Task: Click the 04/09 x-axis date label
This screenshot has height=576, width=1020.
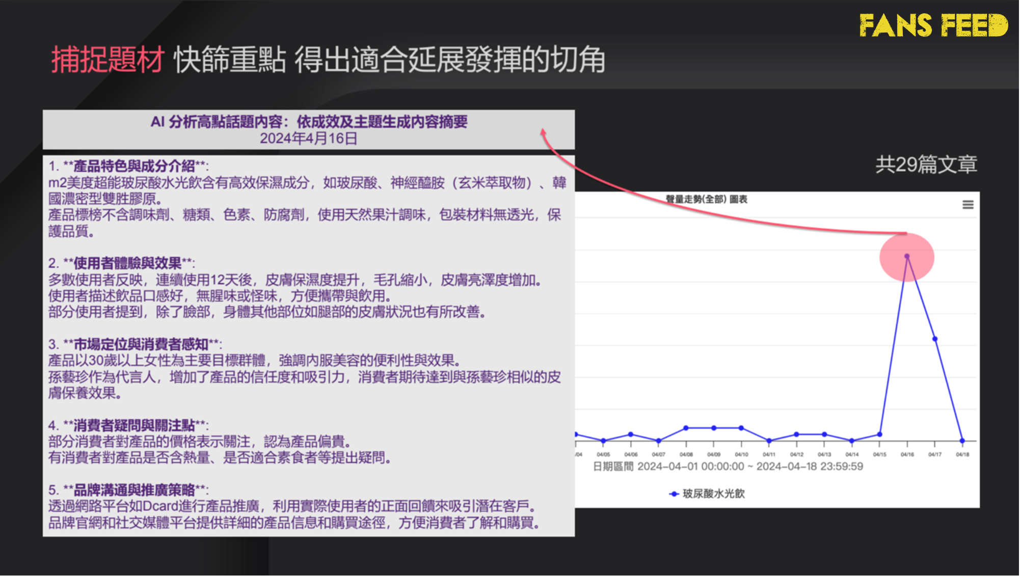Action: (x=714, y=455)
